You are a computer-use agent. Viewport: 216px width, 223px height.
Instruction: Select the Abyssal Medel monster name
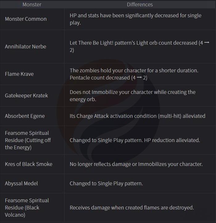pyautogui.click(x=22, y=183)
